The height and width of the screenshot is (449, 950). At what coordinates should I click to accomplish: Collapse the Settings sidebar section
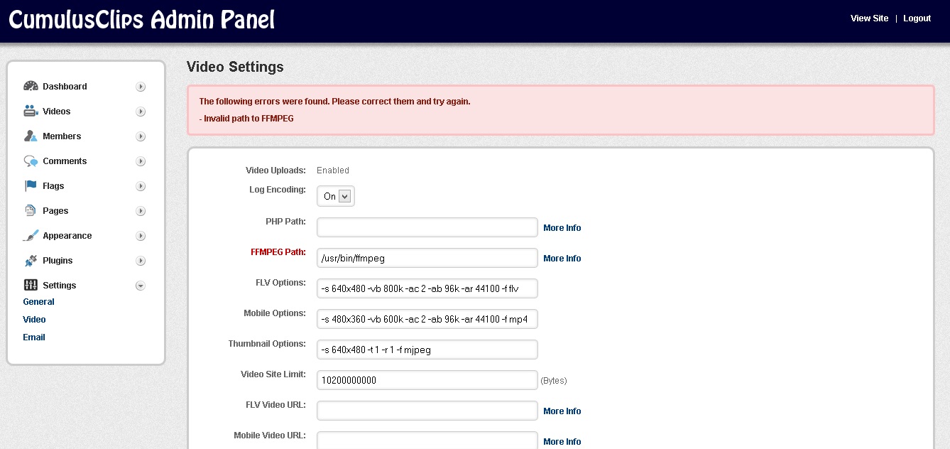point(141,285)
